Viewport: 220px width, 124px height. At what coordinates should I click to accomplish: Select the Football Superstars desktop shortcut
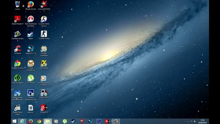pos(44,51)
